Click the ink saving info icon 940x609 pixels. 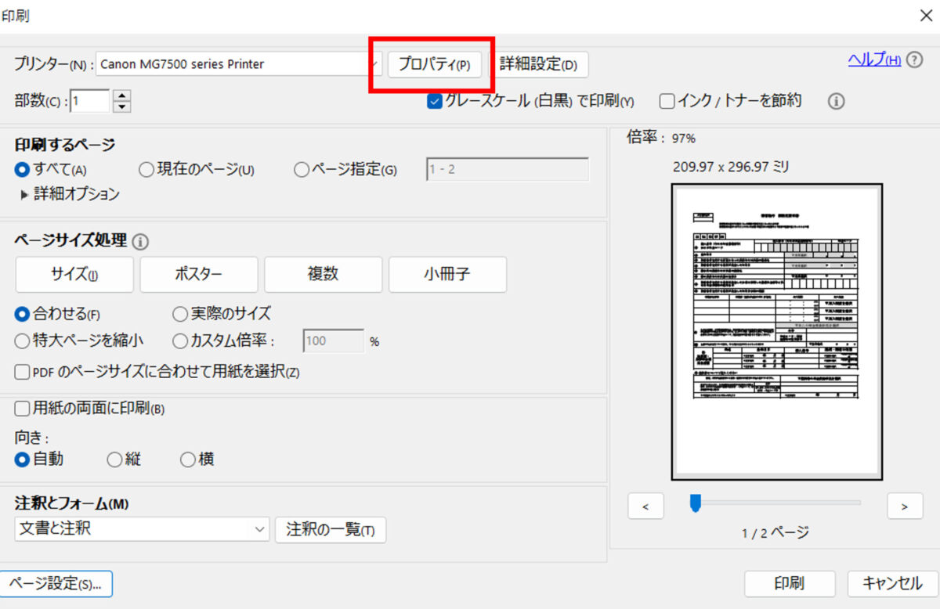(836, 101)
